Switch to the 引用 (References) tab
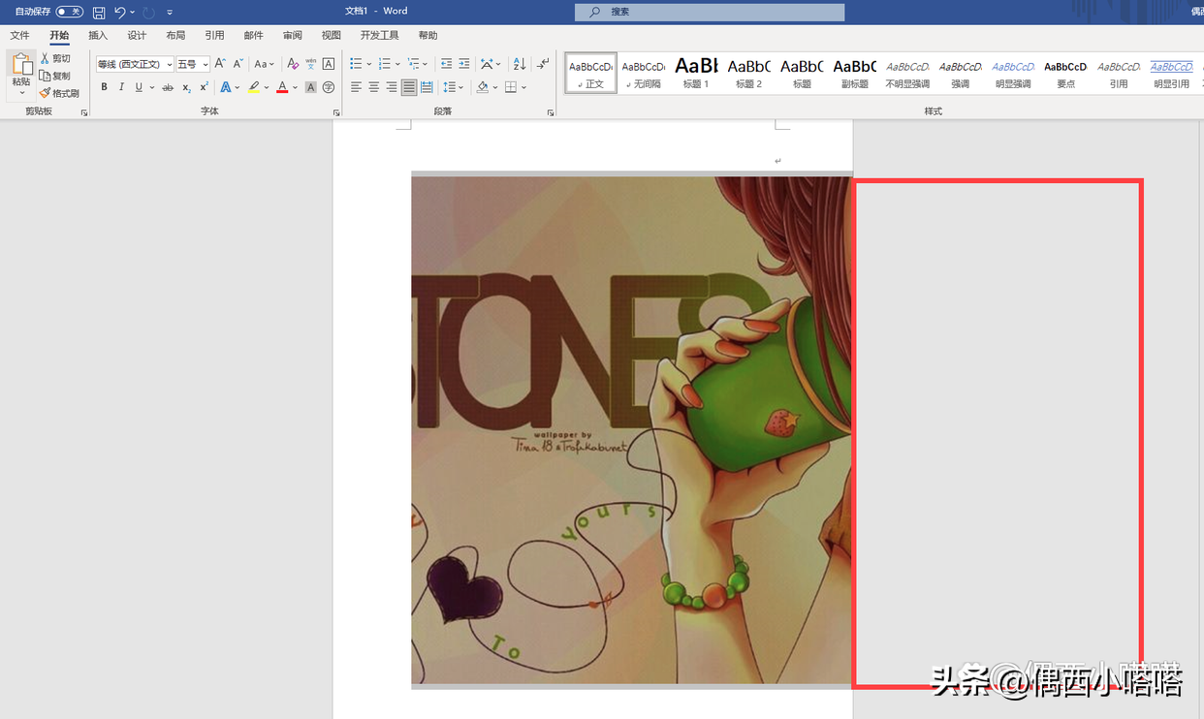 pos(214,35)
